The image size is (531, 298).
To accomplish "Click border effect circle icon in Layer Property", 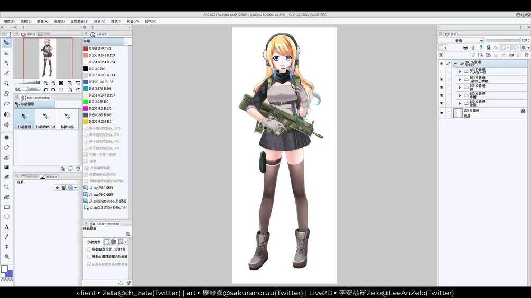I will [x=57, y=188].
